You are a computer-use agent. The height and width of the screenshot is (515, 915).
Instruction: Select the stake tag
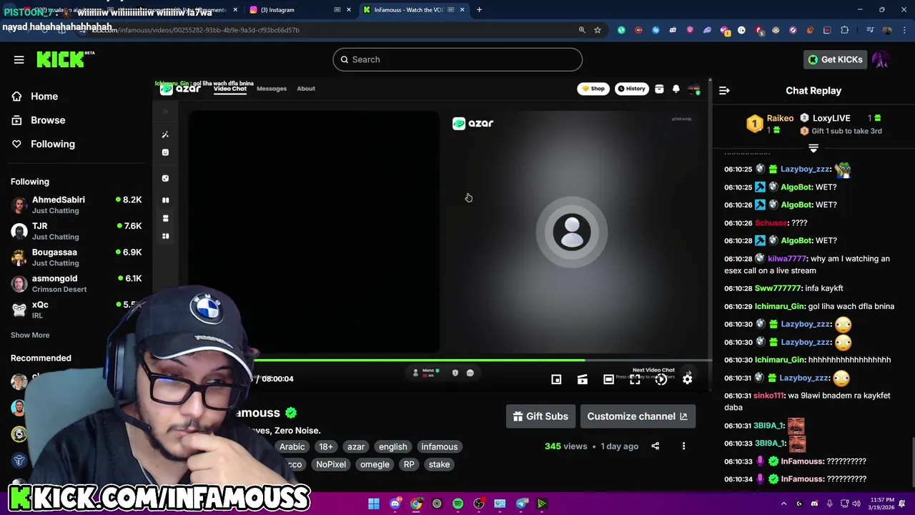(x=439, y=464)
